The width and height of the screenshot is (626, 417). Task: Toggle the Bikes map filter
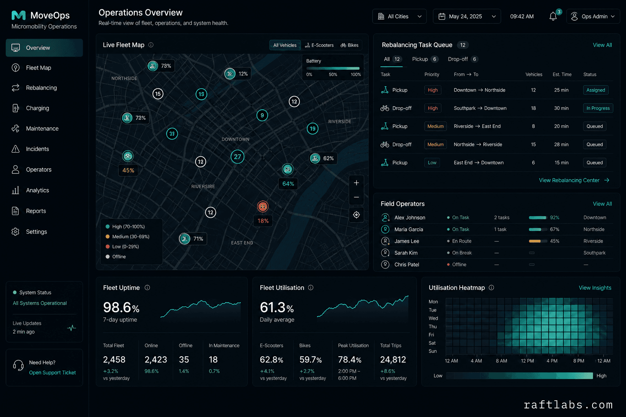[x=350, y=45]
